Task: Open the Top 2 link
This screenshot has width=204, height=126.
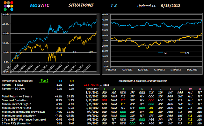Action: 44,81
